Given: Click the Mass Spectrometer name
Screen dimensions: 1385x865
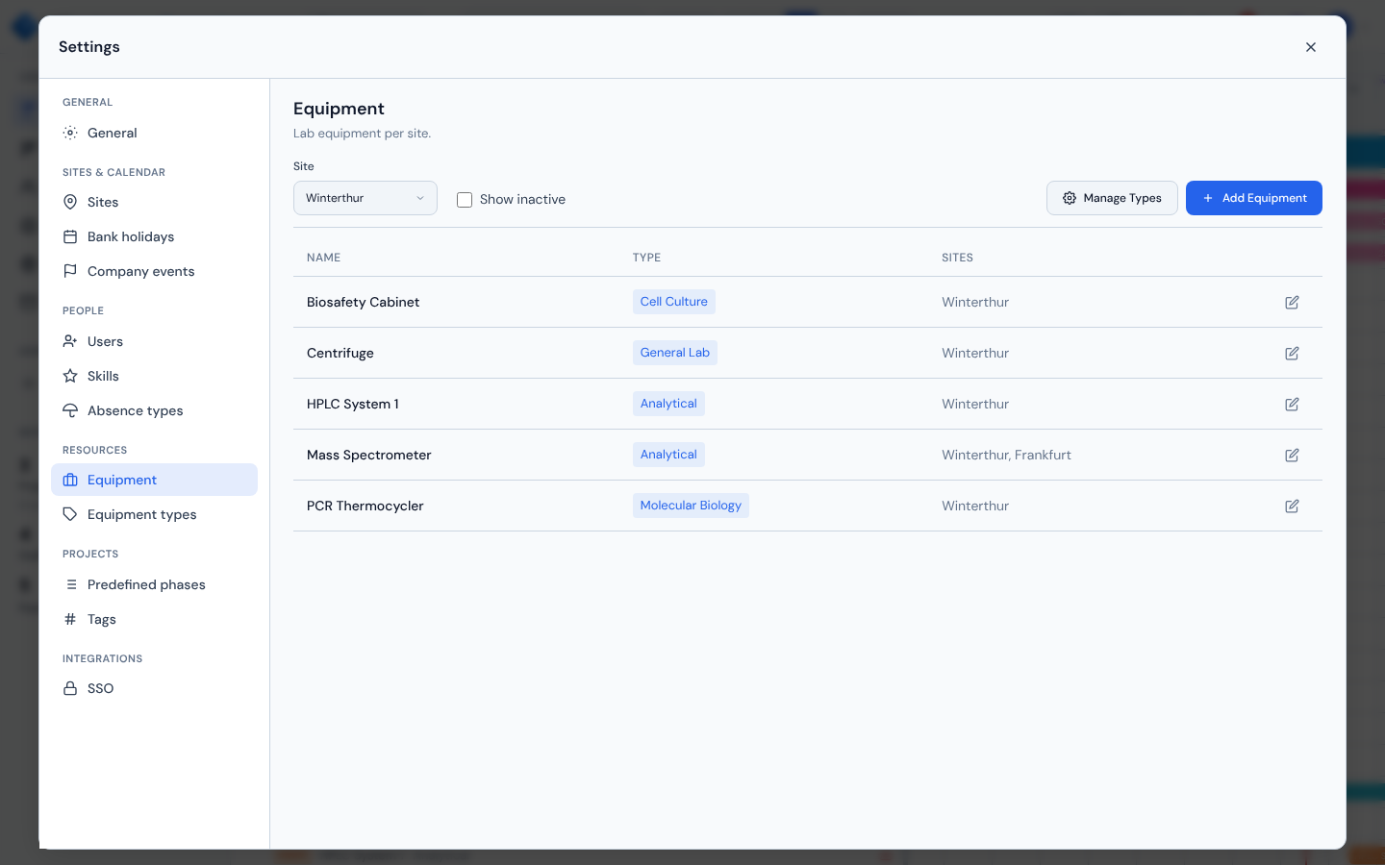Looking at the screenshot, I should pos(369,455).
